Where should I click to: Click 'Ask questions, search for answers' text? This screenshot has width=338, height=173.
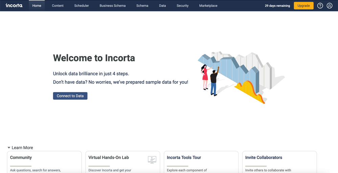click(x=35, y=170)
